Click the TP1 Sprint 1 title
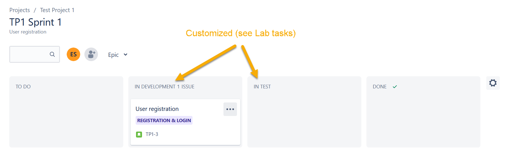This screenshot has height=161, width=515. [x=35, y=22]
